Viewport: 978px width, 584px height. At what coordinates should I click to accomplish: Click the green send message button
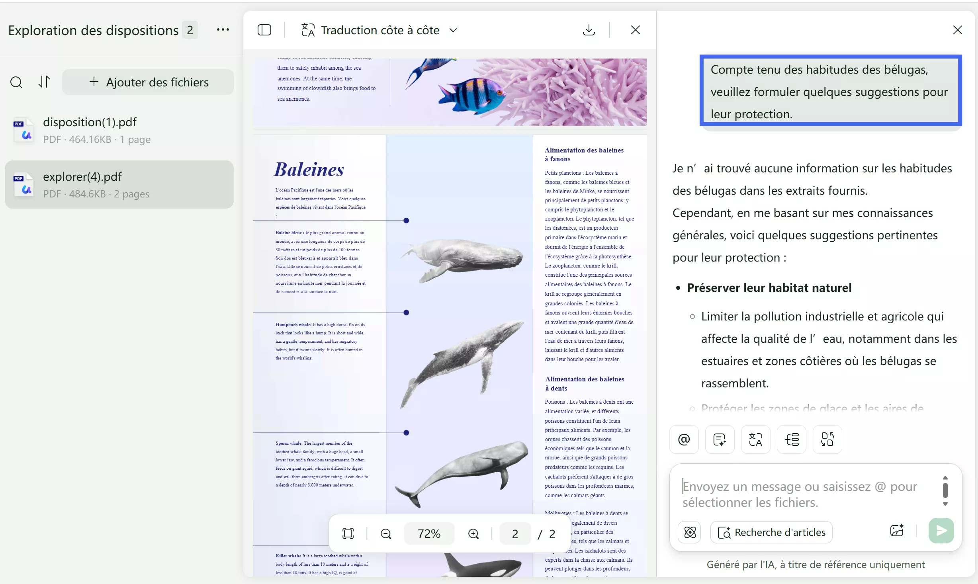(x=941, y=531)
